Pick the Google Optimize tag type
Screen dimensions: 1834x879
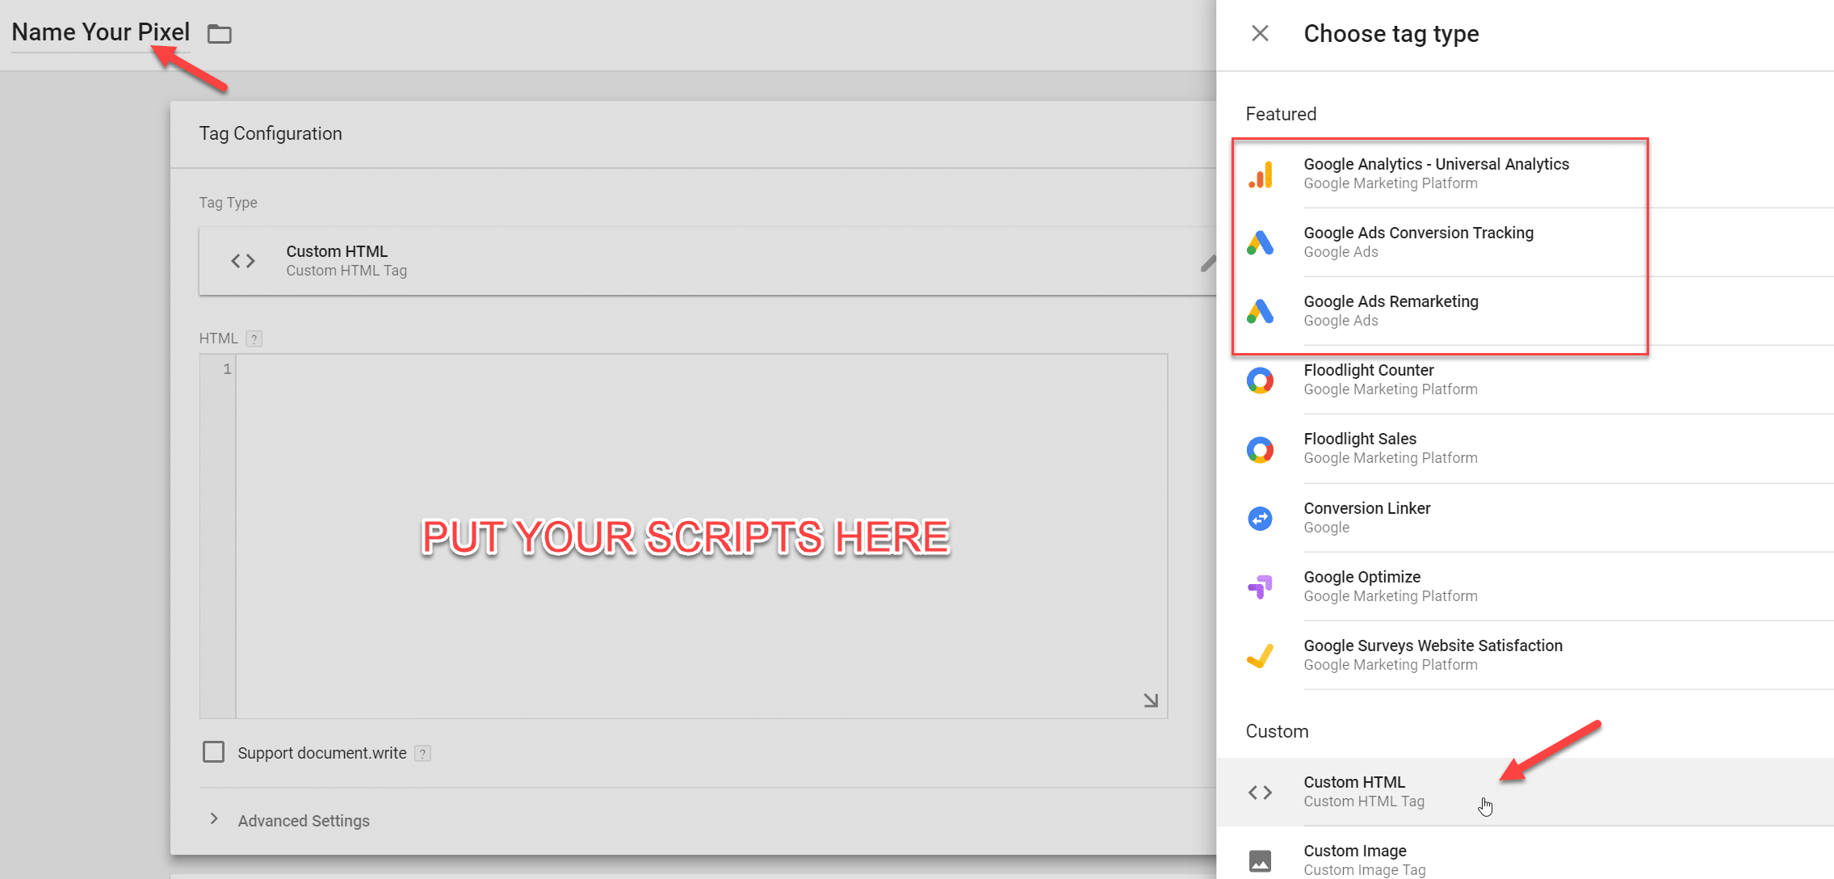pyautogui.click(x=1525, y=587)
